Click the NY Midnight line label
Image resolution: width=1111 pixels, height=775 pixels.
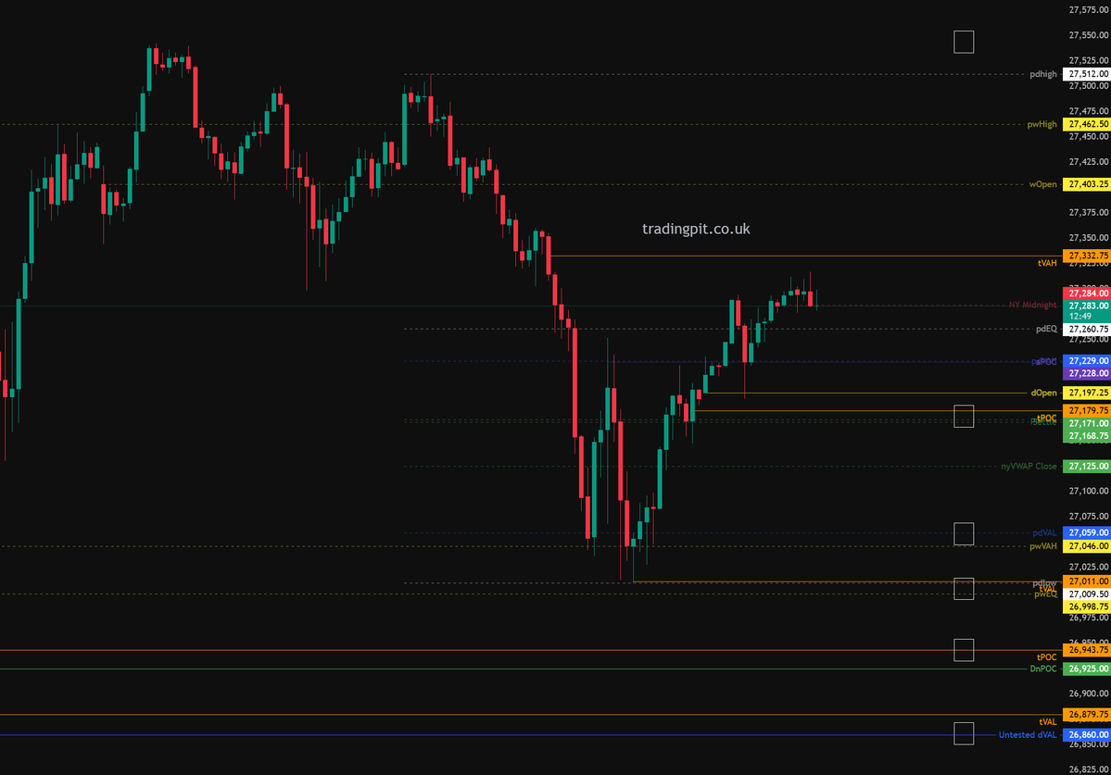coord(1032,305)
